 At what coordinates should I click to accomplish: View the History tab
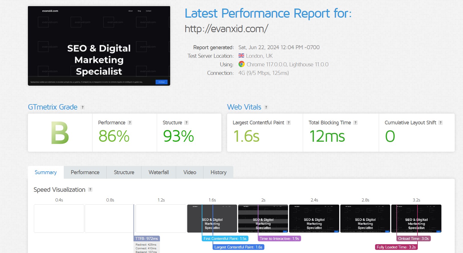[x=218, y=172]
